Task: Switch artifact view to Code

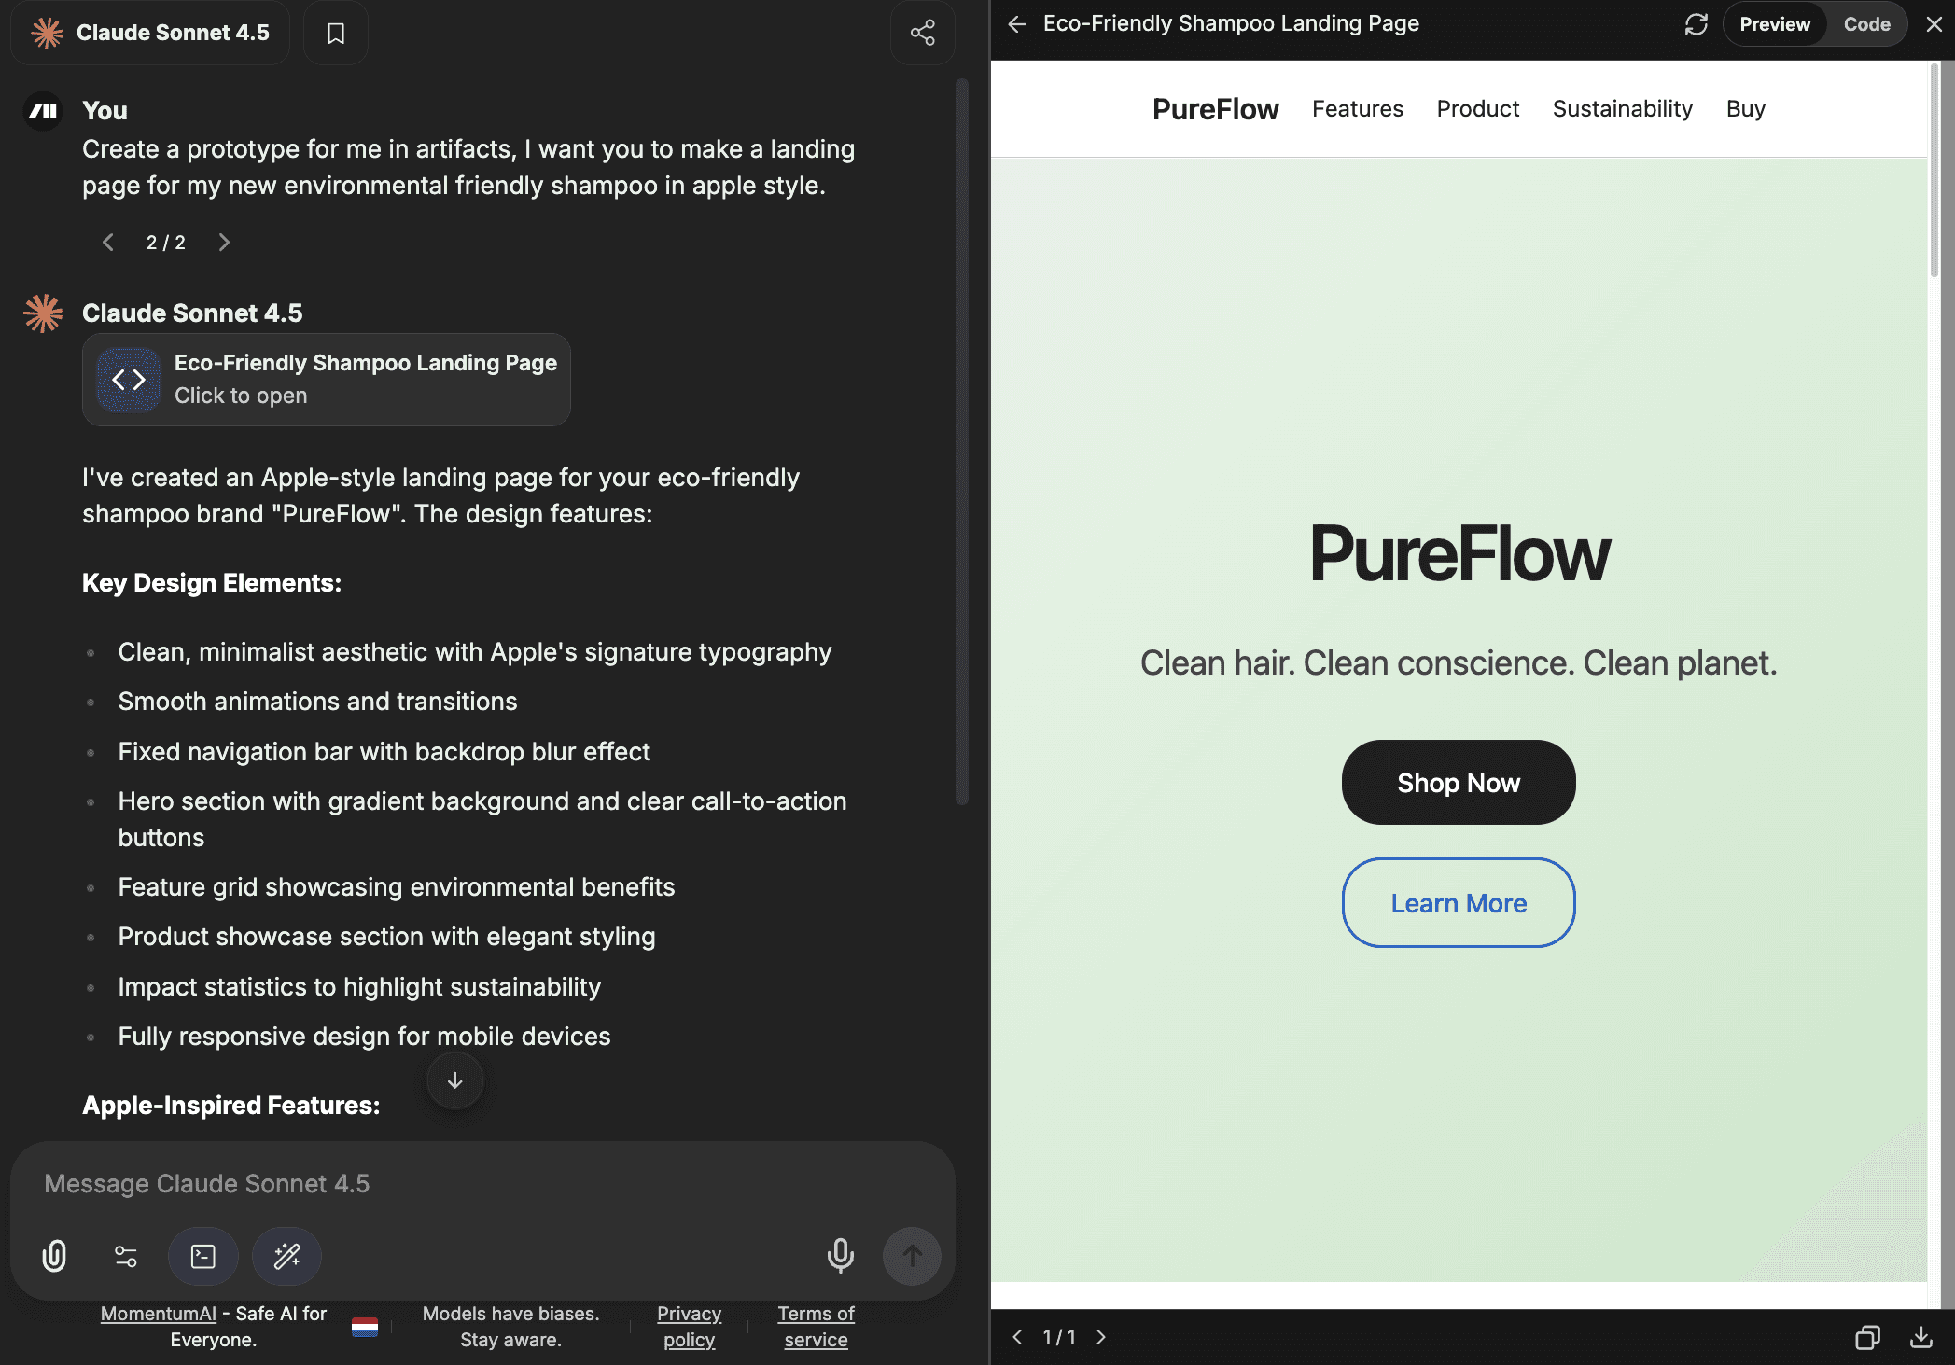Action: pos(1866,24)
